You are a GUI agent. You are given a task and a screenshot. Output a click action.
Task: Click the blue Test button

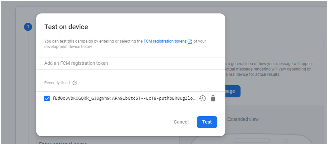pyautogui.click(x=207, y=122)
